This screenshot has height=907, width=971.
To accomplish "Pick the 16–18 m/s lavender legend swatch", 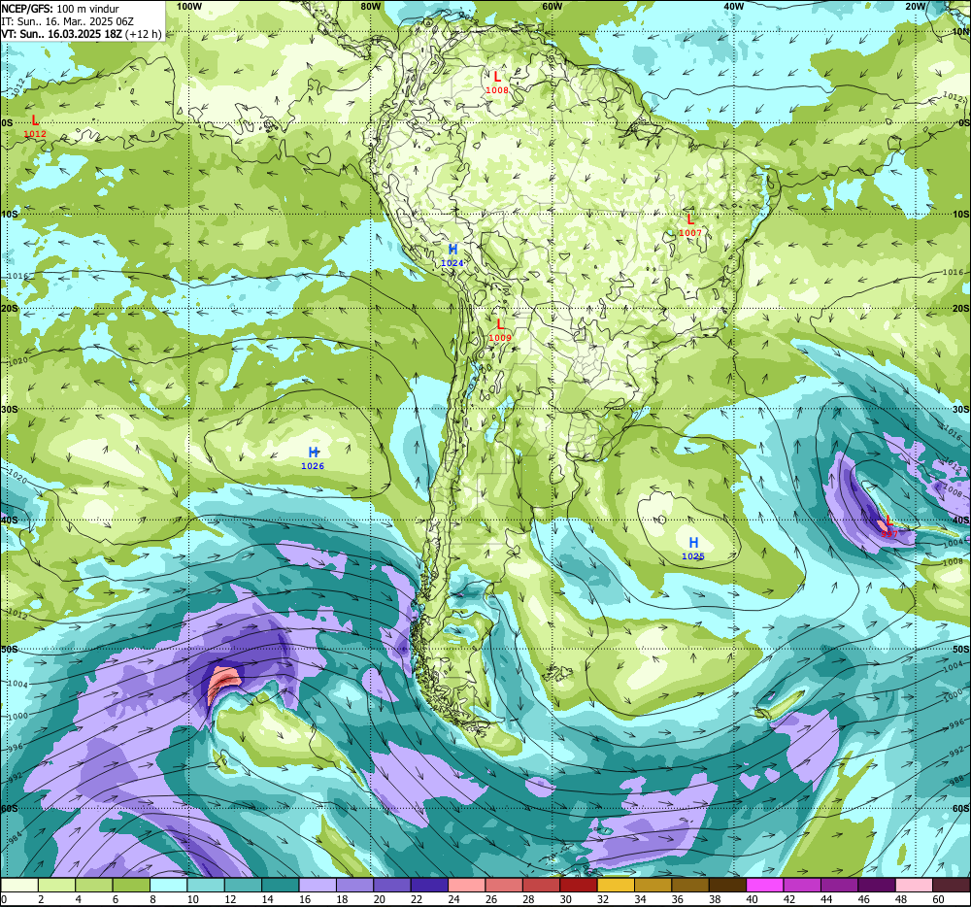I will [x=318, y=885].
